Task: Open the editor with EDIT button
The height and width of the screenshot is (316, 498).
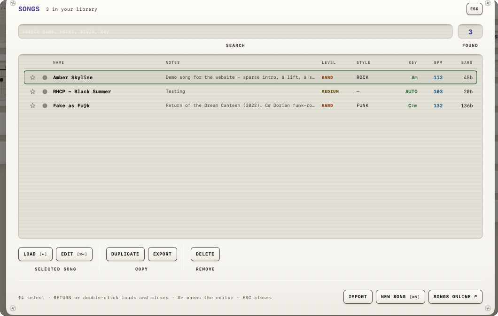Action: point(74,254)
